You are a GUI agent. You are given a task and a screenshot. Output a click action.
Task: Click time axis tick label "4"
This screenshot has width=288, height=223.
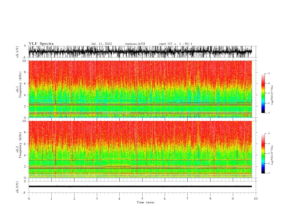(x=119, y=199)
